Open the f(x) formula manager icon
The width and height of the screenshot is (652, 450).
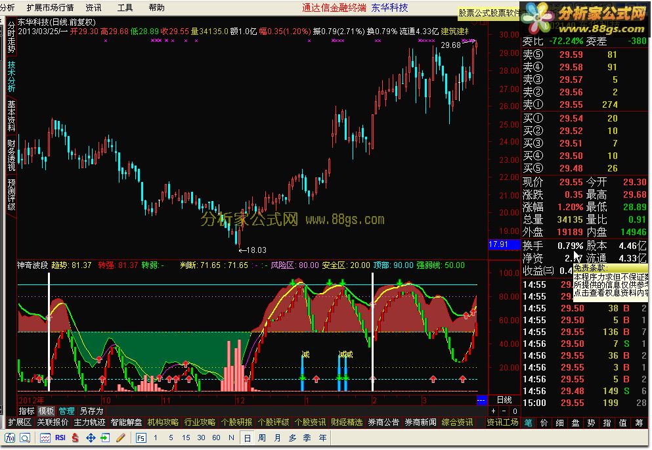[x=10, y=438]
